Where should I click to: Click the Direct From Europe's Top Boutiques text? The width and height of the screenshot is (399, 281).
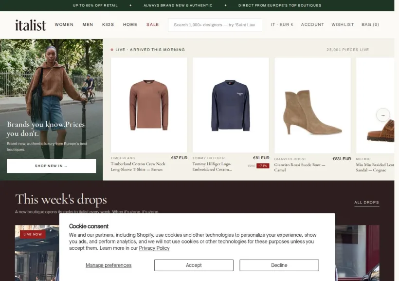point(280,5)
